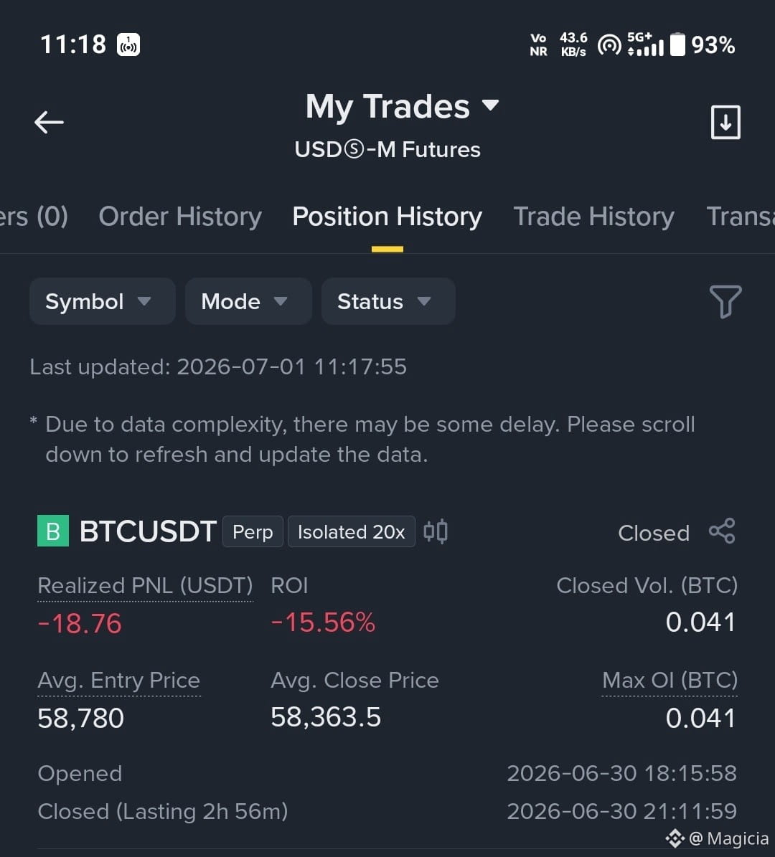Screen dimensions: 775x857
Task: Switch to the Trade History tab
Action: coord(593,217)
